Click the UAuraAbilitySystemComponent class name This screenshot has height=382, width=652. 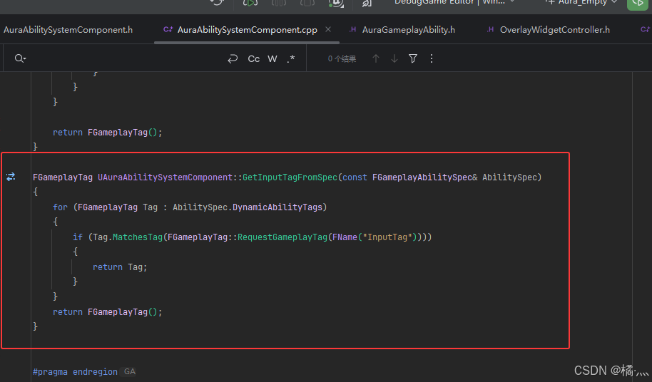coord(165,177)
